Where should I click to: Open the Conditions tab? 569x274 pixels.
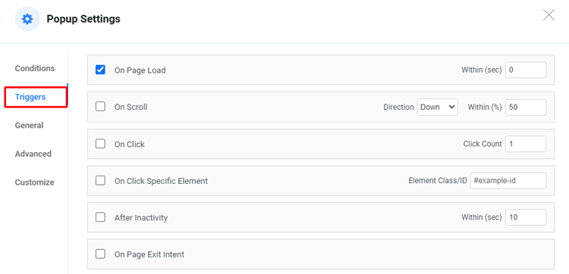(35, 68)
